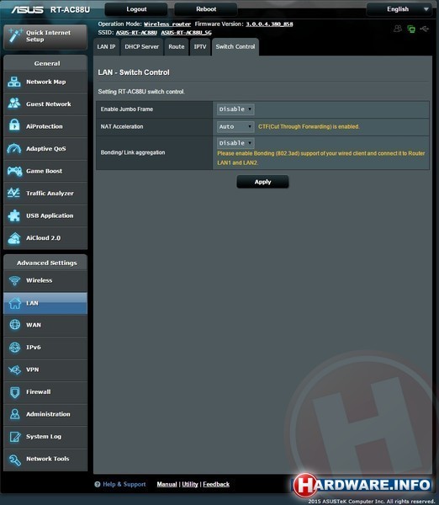
Task: Open Bonding/Link aggregation dropdown
Action: point(235,143)
